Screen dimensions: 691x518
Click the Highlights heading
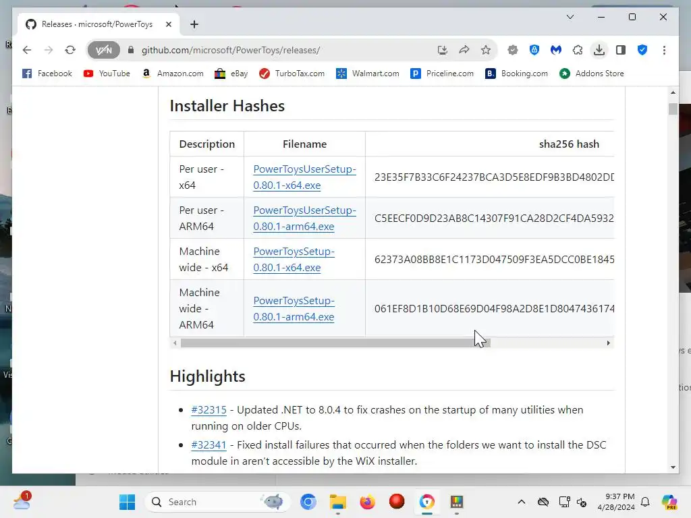pyautogui.click(x=207, y=376)
